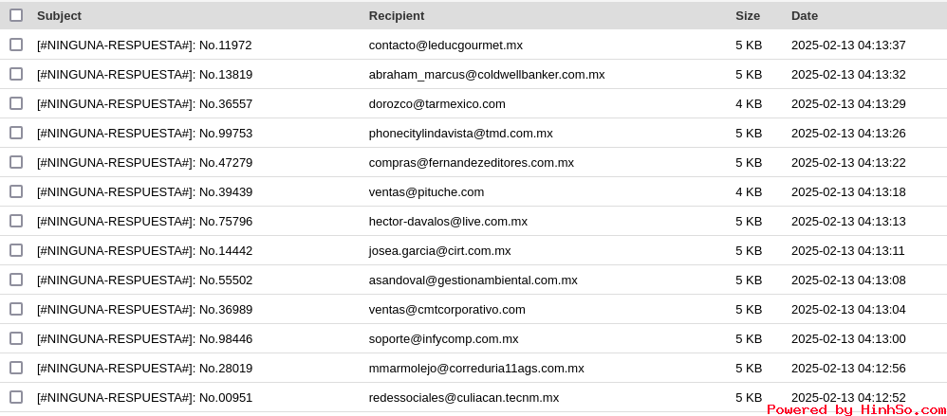This screenshot has width=947, height=416.
Task: Select checkbox for message No.13819
Action: [16, 74]
